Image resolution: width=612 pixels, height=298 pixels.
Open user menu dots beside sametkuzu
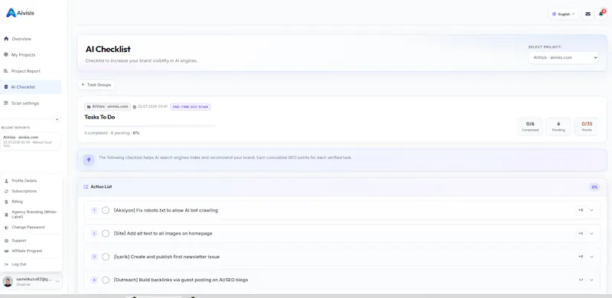[x=57, y=281]
